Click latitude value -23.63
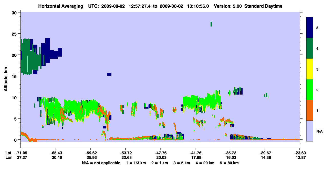The width and height of the screenshot is (333, 170). tap(300, 153)
